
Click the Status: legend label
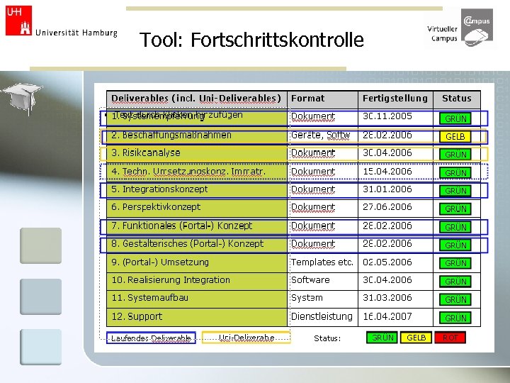point(327,338)
